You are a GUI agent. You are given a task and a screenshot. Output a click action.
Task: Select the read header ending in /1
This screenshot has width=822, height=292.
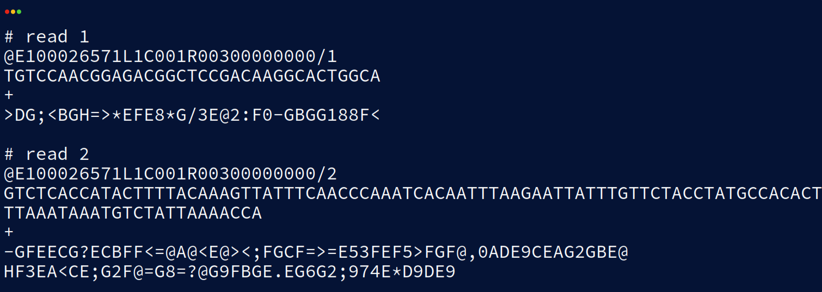170,57
